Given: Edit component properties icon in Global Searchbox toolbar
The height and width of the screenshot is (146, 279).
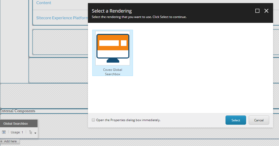Looking at the screenshot, I should 4,132.
